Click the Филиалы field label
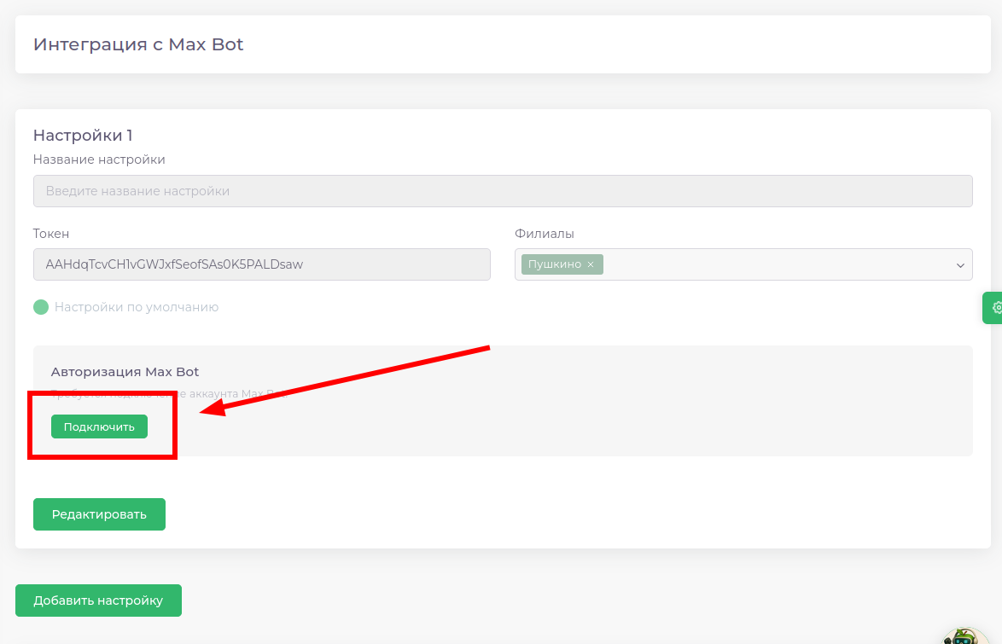The height and width of the screenshot is (644, 1002). pos(545,234)
